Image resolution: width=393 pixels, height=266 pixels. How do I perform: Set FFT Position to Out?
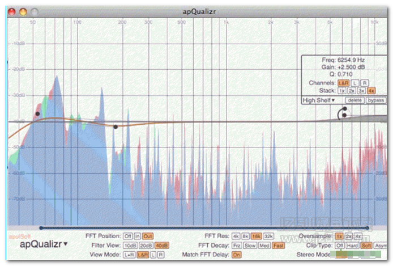pyautogui.click(x=148, y=236)
